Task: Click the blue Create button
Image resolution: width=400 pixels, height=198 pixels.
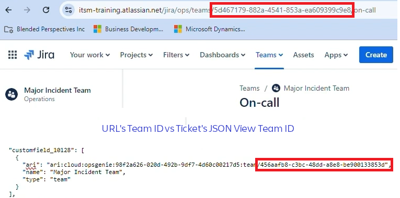Action: pos(376,55)
